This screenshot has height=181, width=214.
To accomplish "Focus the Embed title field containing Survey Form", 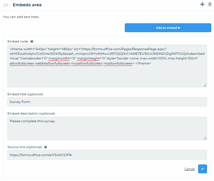I will pos(107,102).
